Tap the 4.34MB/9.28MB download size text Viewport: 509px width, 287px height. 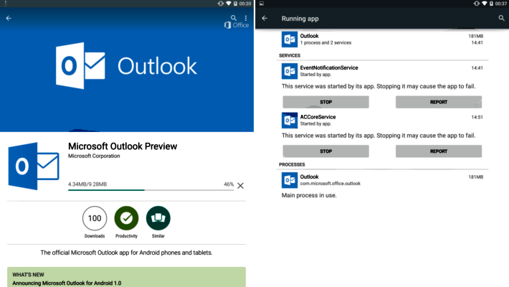tap(87, 184)
